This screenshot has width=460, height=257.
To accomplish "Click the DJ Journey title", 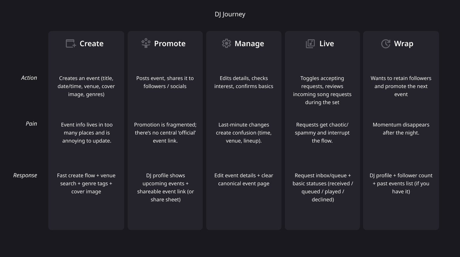I will tap(230, 14).
